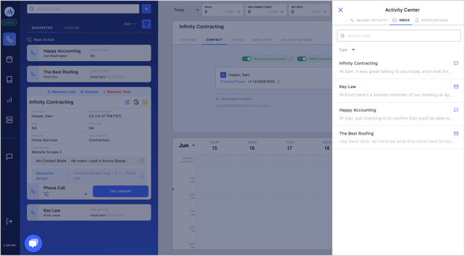The width and height of the screenshot is (465, 256).
Task: Open the bar chart reports sidebar icon
Action: (x=9, y=100)
